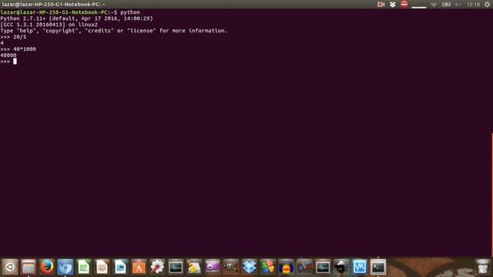
Task: Open the sound volume menu
Action: (x=458, y=5)
